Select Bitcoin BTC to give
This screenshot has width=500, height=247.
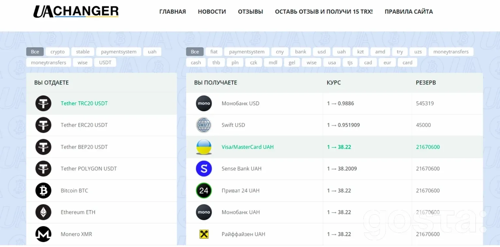point(102,190)
